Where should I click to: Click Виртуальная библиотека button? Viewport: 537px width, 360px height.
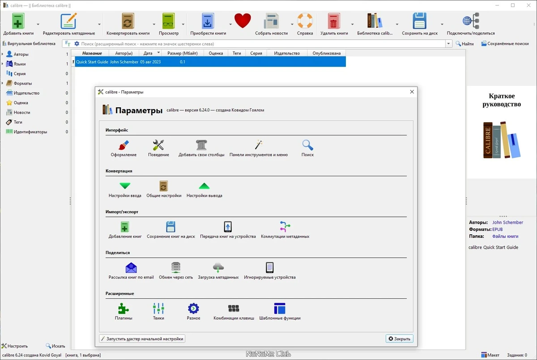pyautogui.click(x=29, y=44)
